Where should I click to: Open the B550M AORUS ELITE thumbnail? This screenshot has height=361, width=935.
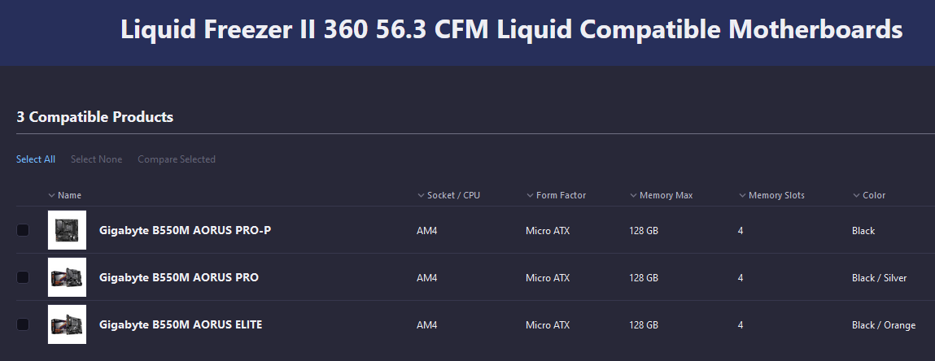(67, 324)
